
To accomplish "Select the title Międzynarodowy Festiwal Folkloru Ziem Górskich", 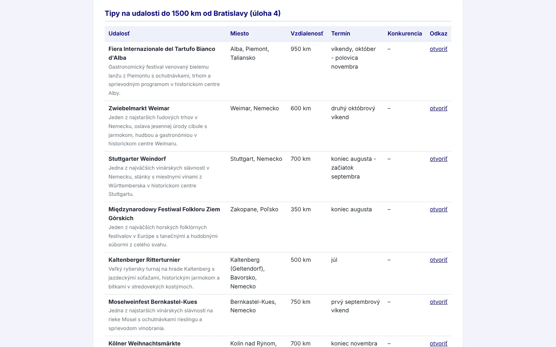I will (x=164, y=214).
